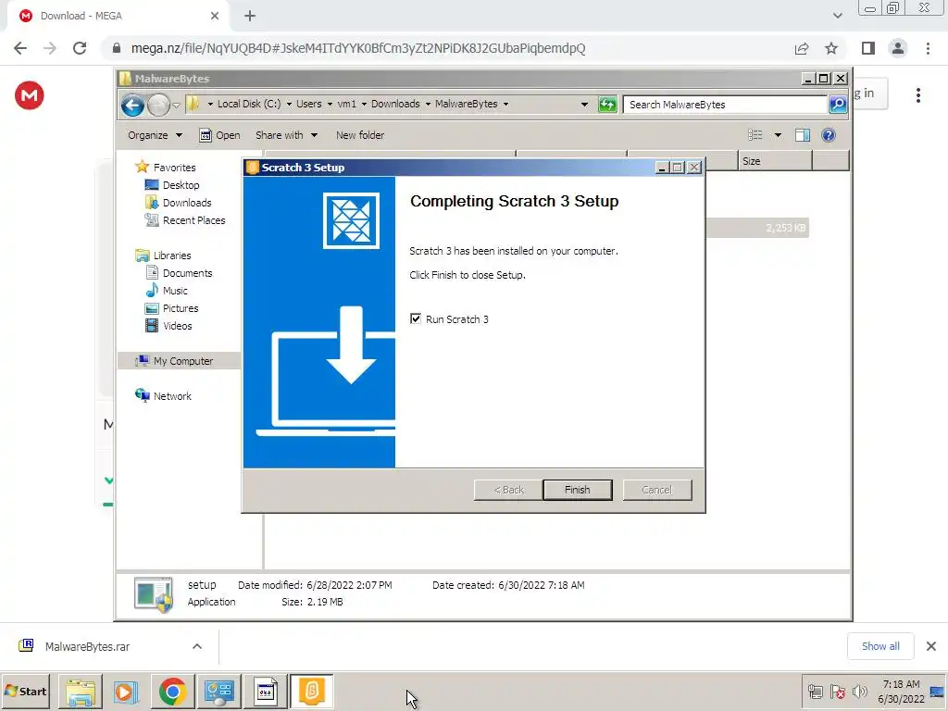
Task: Click MalwareBytes in address breadcrumb
Action: 467,104
